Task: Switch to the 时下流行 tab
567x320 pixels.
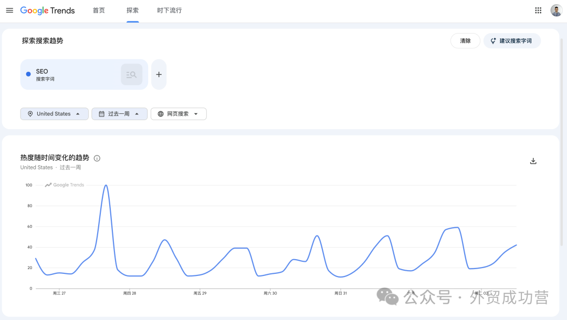Action: click(169, 10)
